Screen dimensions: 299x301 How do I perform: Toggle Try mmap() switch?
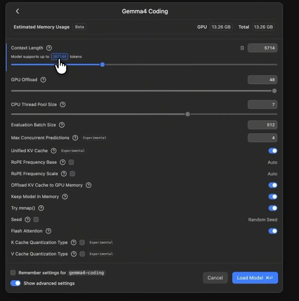273,208
